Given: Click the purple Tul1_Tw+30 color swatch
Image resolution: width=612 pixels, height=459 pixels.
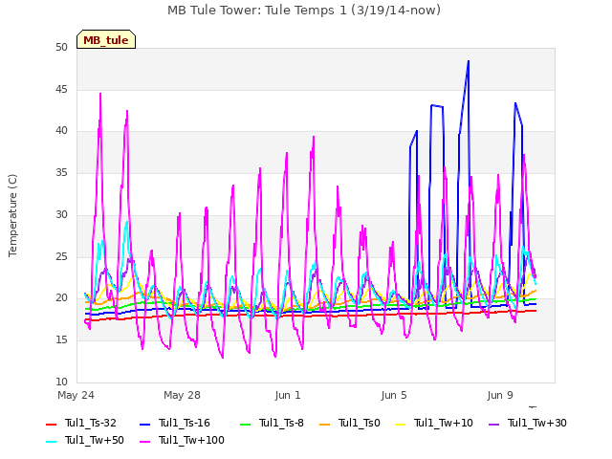Looking at the screenshot, I should 493,425.
